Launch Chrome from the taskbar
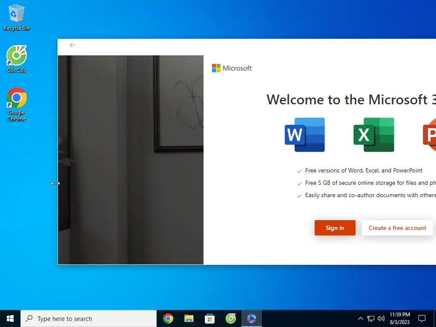 click(168, 318)
